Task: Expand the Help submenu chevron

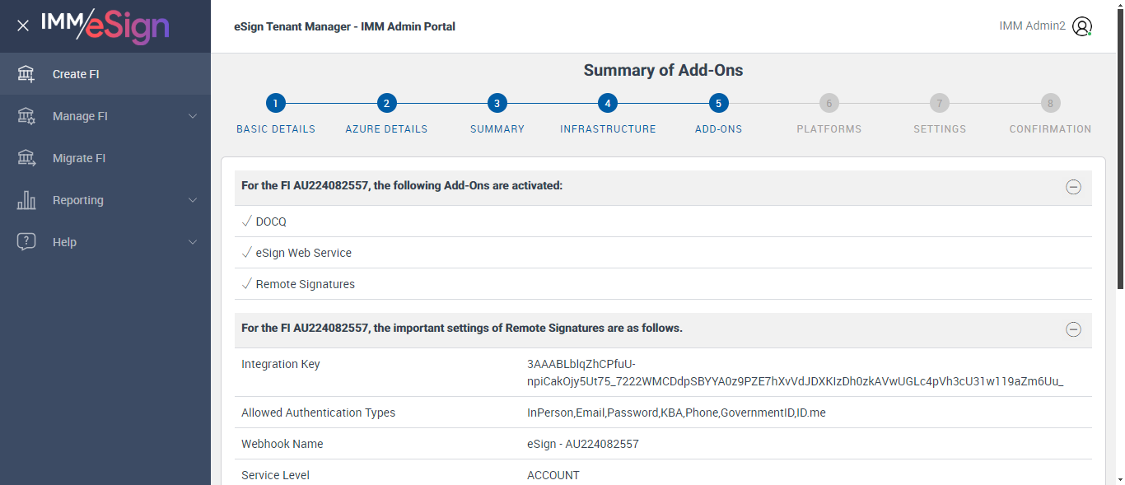Action: click(x=193, y=242)
